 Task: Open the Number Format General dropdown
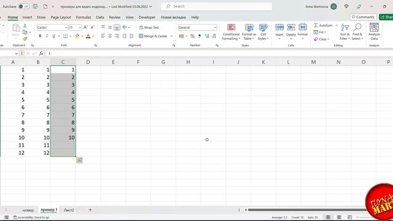tap(216, 28)
